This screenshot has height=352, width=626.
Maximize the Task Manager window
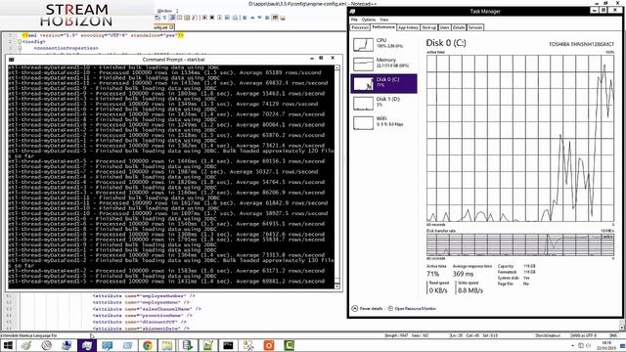point(604,10)
